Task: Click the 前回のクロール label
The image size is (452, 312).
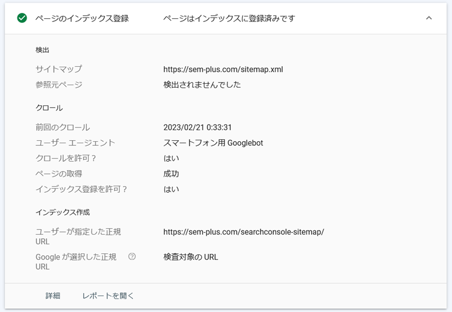Action: click(63, 127)
